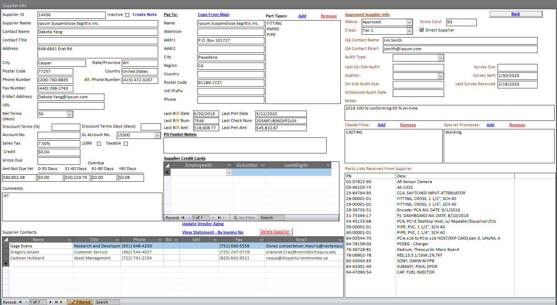Click the Contact Title input field
557x305 pixels.
98,40
